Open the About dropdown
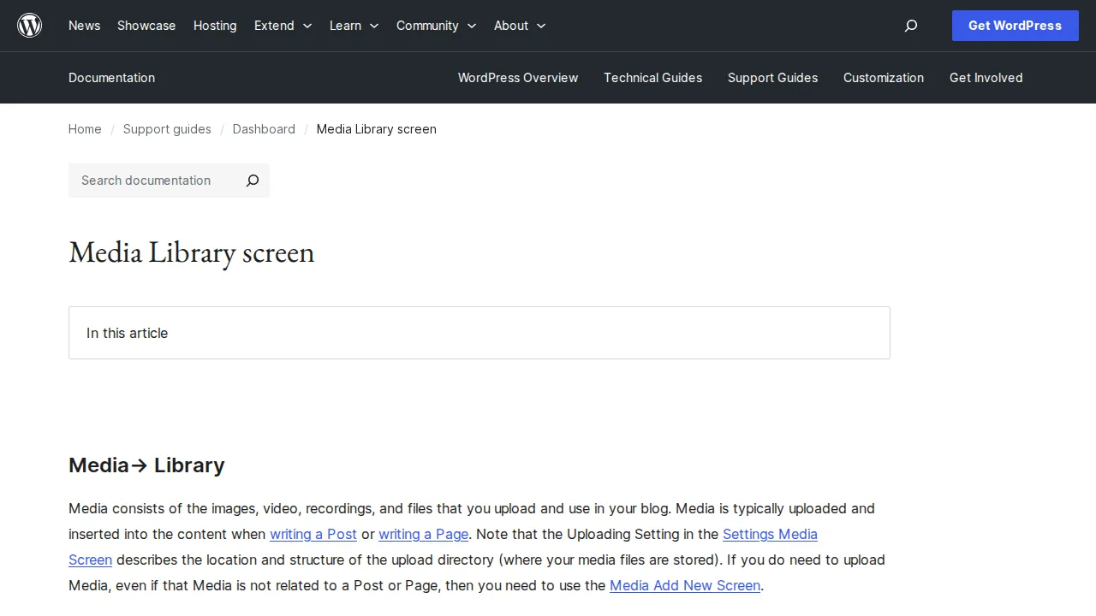Image resolution: width=1096 pixels, height=616 pixels. tap(519, 26)
